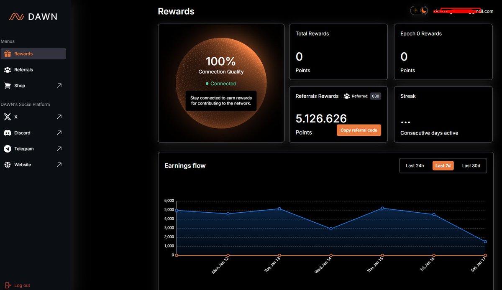The image size is (502, 290).
Task: Click the Wed, Jan 14 blue data point
Action: point(331,229)
